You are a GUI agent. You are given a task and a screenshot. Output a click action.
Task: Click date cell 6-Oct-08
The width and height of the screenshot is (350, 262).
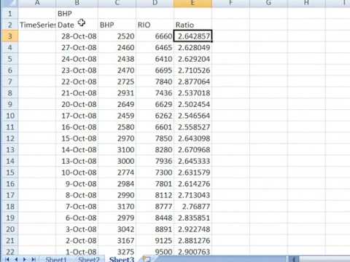[77, 218]
